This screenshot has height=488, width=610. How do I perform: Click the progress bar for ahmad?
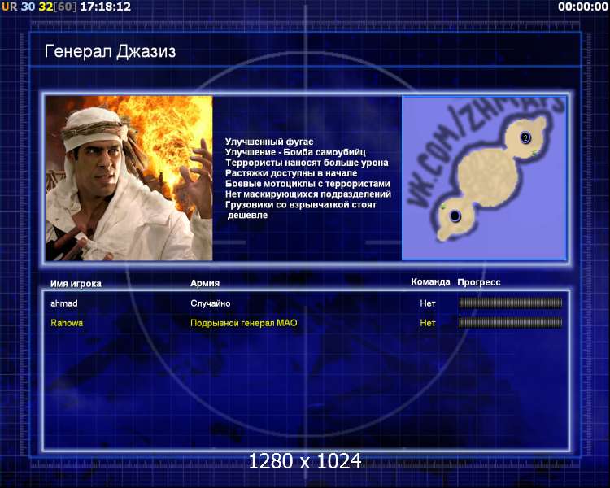point(511,303)
